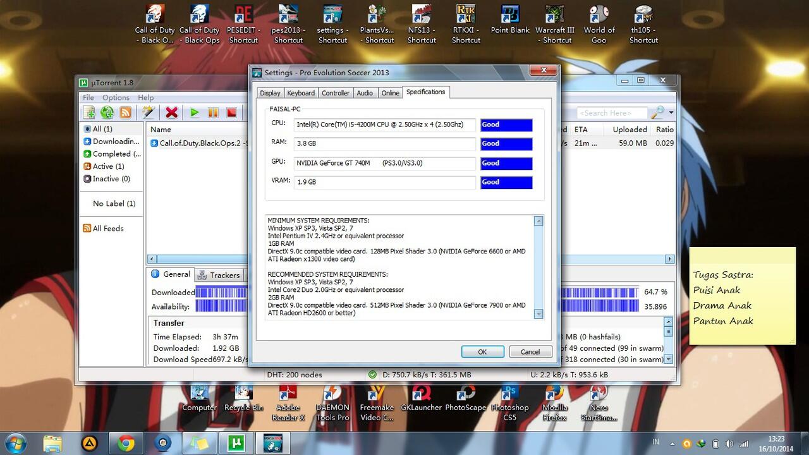Viewport: 809px width, 455px height.
Task: Open the Display tab in PES Settings
Action: click(x=270, y=93)
